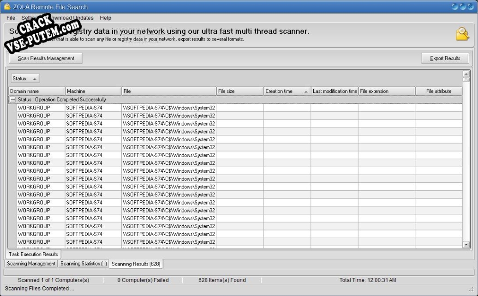This screenshot has height=296, width=478.
Task: Open the Help menu
Action: point(105,18)
